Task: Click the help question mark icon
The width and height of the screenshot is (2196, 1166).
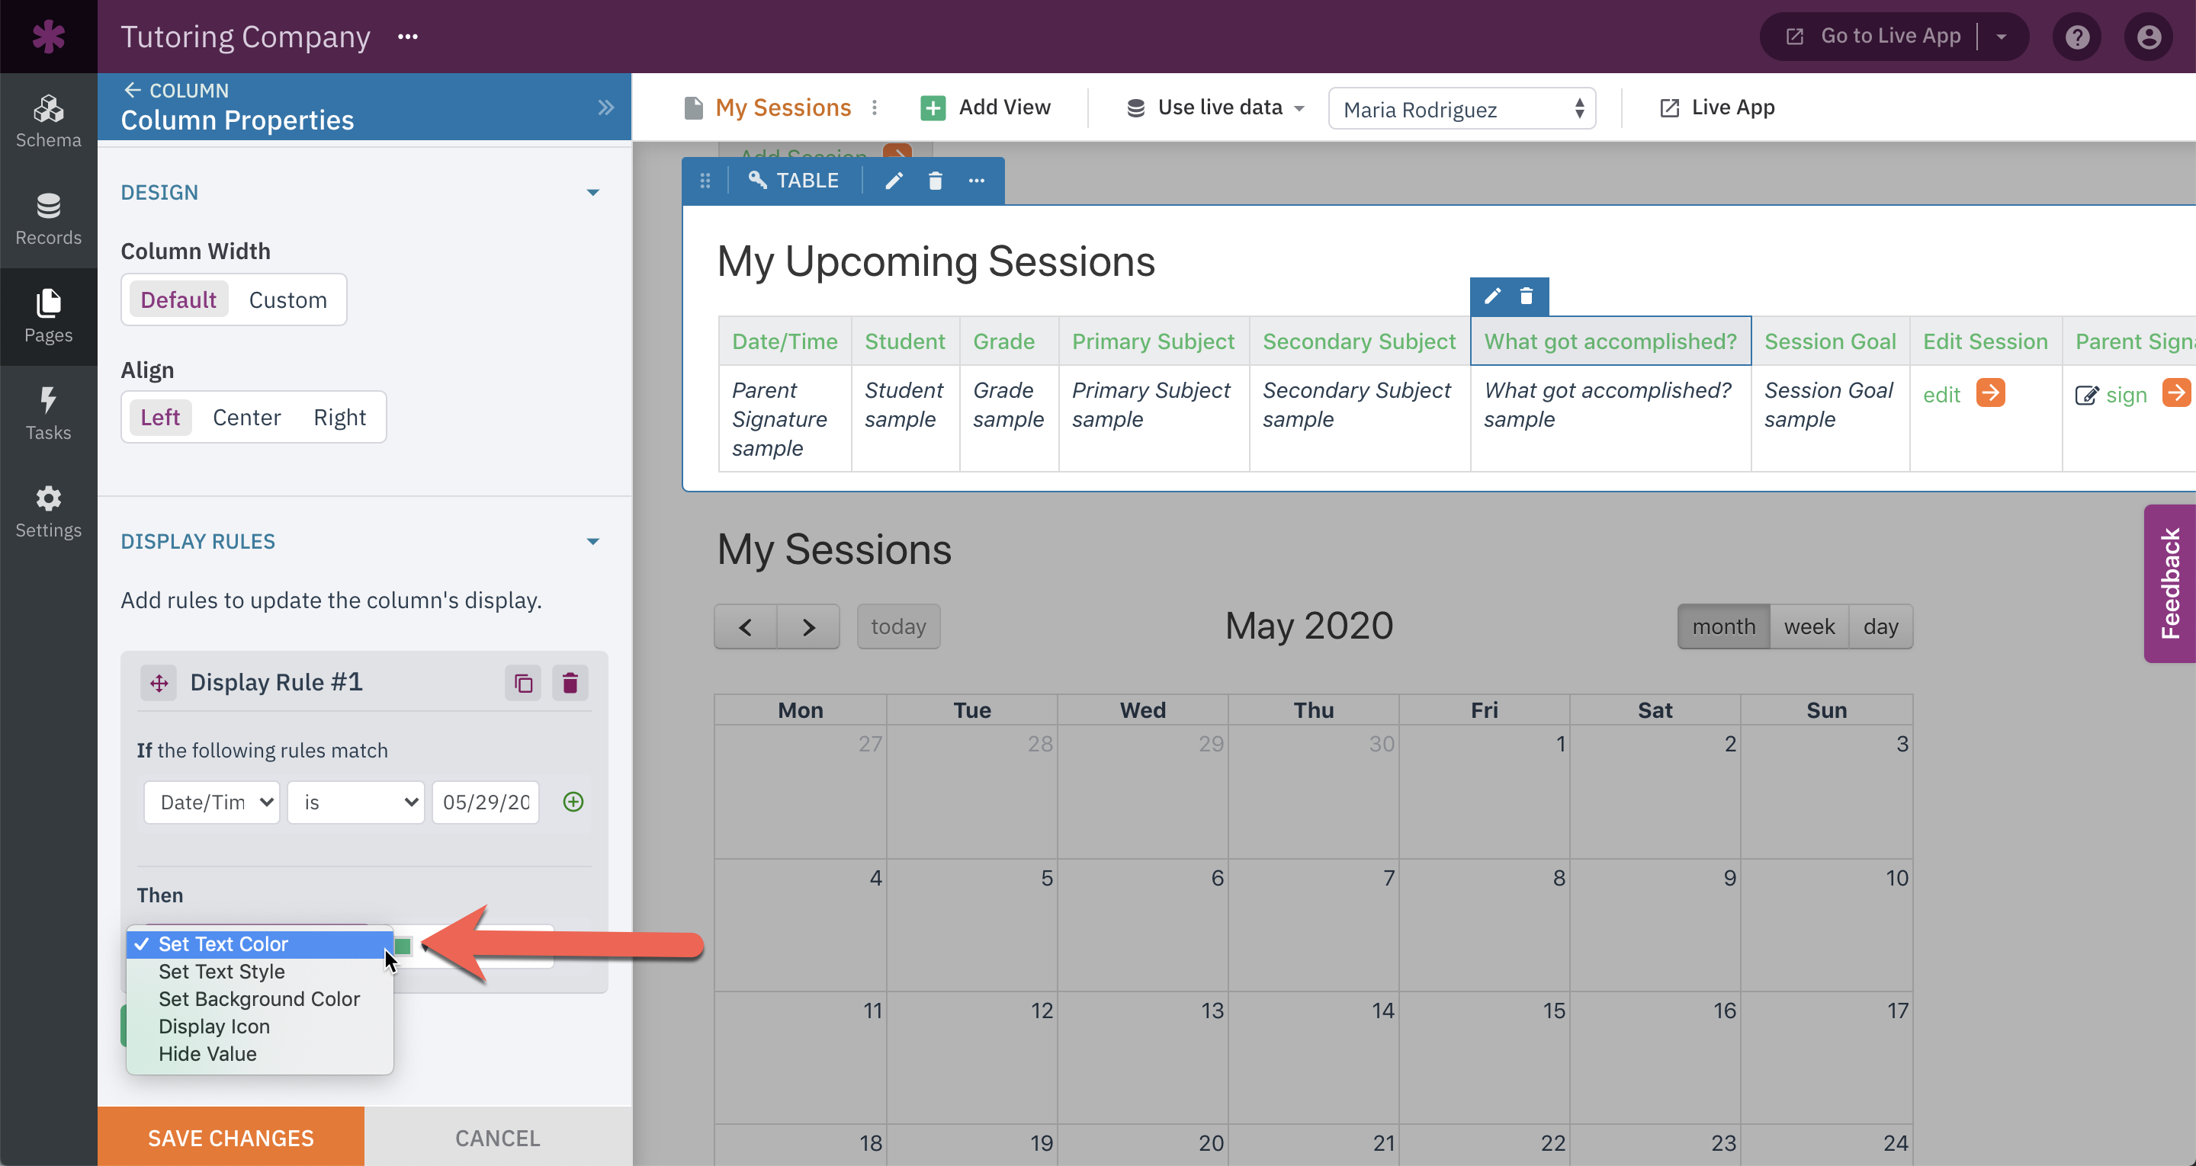Action: point(2076,37)
